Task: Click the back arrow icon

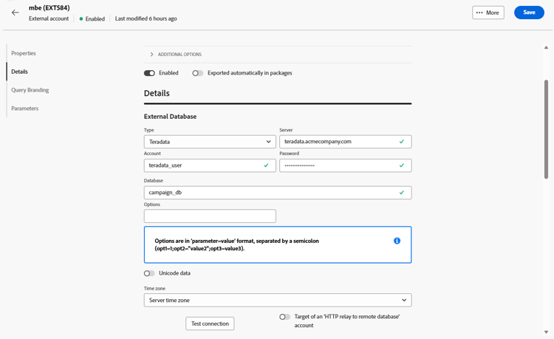Action: [16, 13]
